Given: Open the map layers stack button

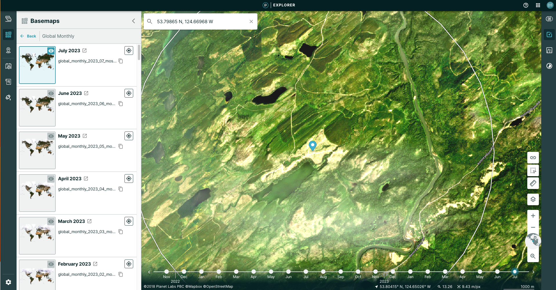Looking at the screenshot, I should tap(533, 199).
